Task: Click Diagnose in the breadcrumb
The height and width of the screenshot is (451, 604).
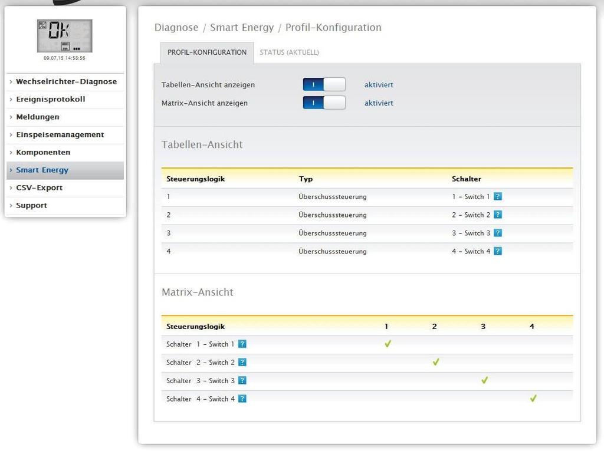Action: (x=176, y=28)
